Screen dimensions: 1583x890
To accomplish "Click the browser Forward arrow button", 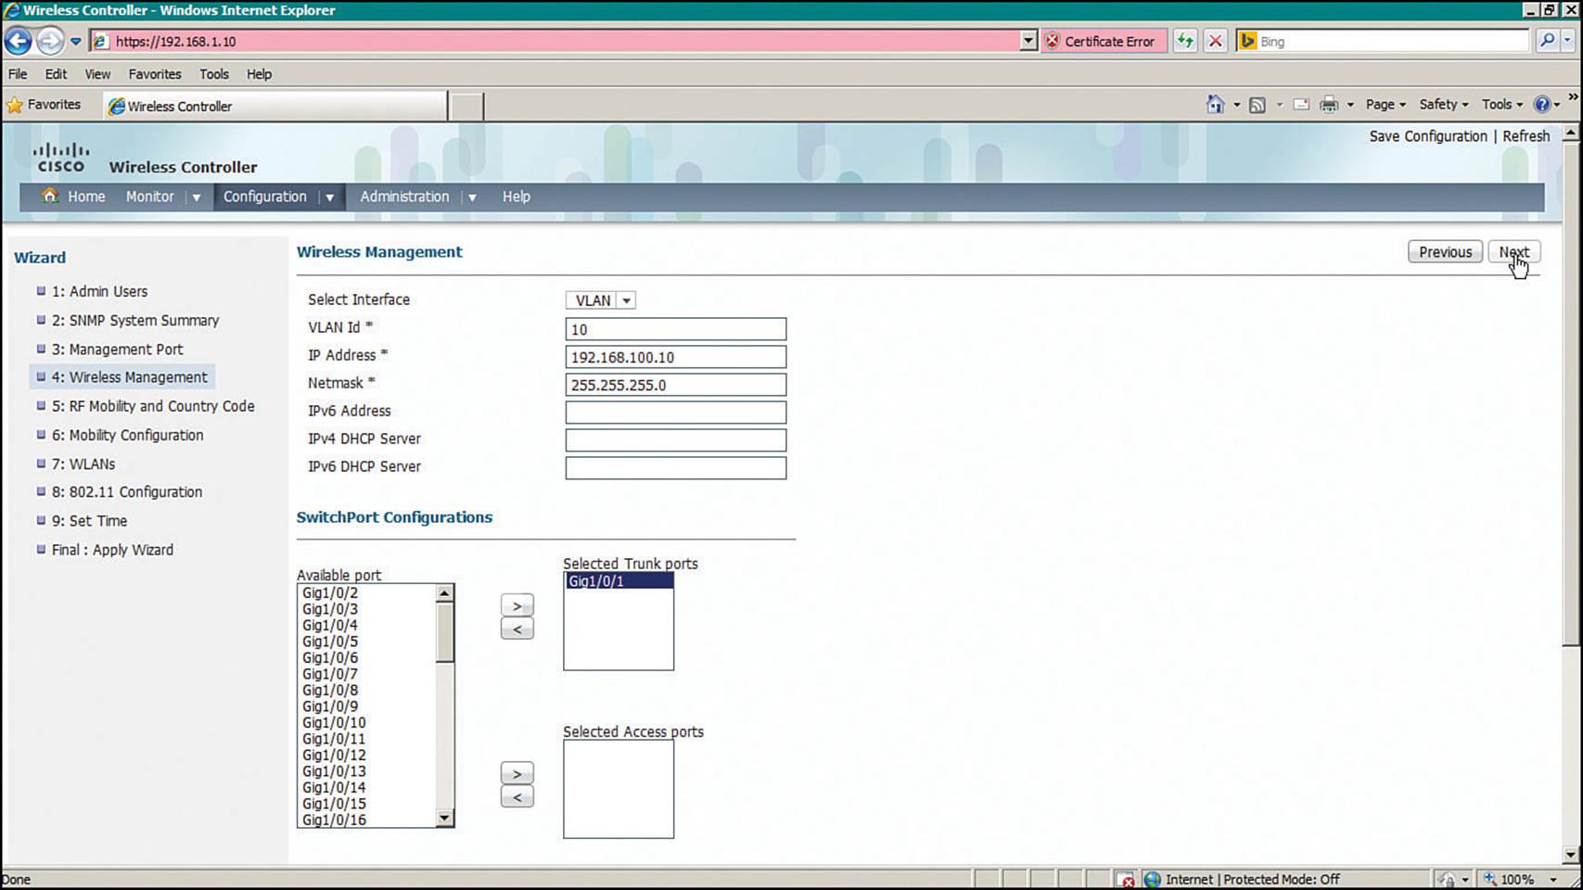I will (49, 41).
